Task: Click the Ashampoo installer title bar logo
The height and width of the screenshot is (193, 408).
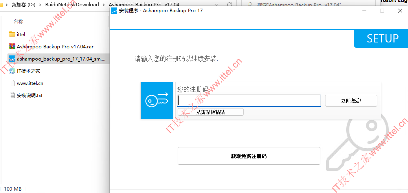Action: tap(114, 11)
